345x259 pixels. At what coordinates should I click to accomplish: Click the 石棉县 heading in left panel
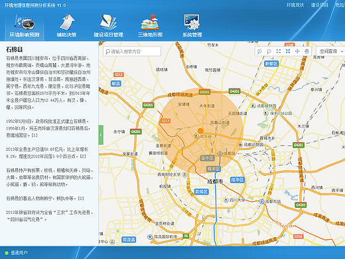pyautogui.click(x=14, y=49)
